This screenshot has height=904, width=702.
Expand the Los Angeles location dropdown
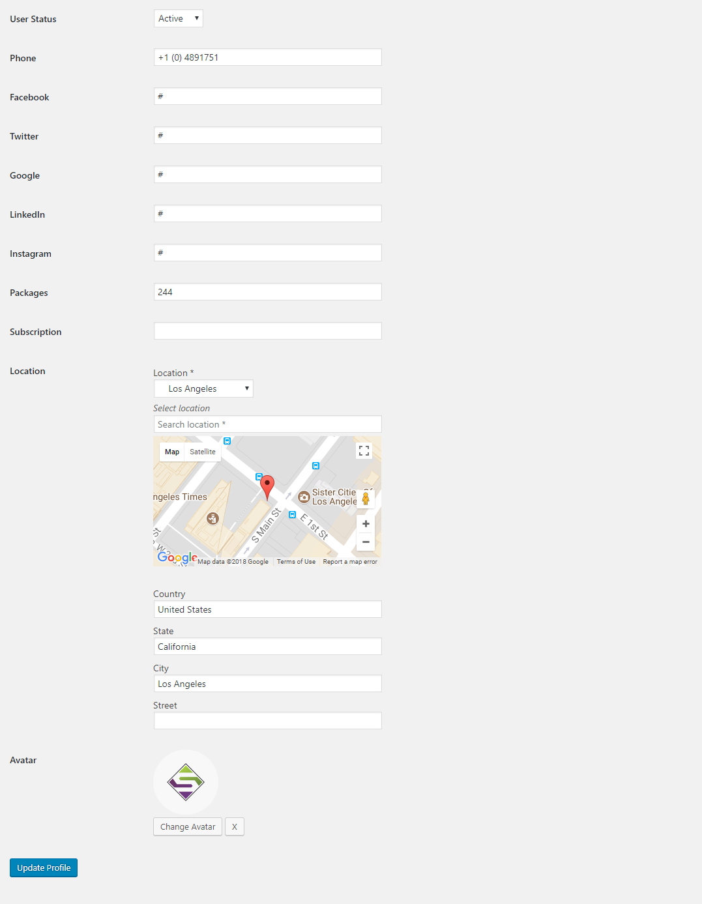click(x=203, y=388)
